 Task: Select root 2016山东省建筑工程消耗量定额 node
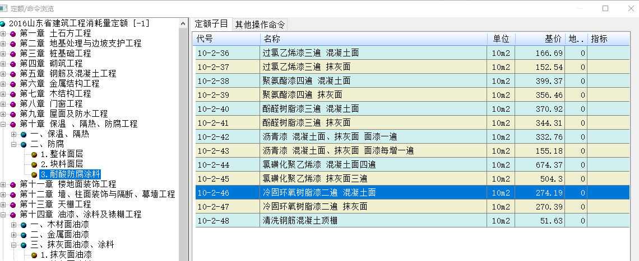(79, 24)
